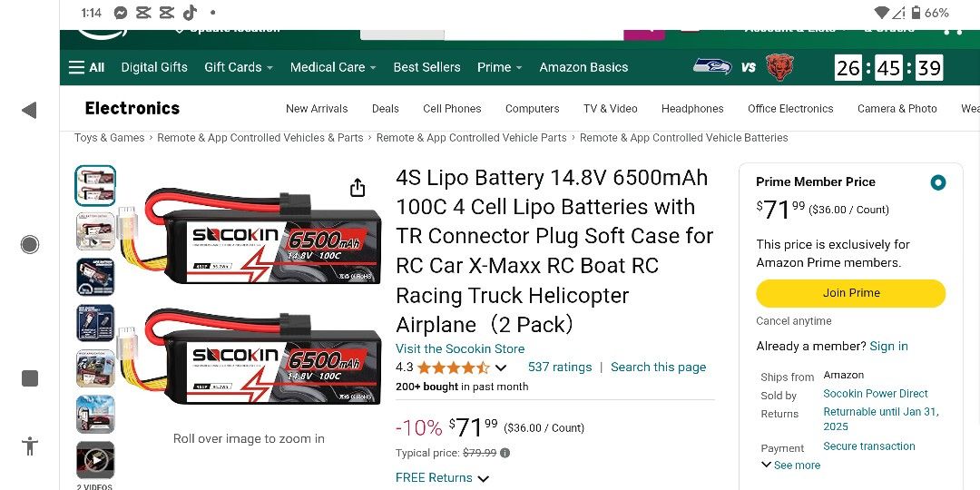Go to the Cell Phones tab
The height and width of the screenshot is (490, 980).
click(452, 109)
